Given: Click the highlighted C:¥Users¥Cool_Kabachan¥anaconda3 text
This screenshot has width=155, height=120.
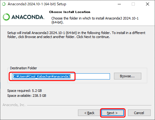Looking at the screenshot, I should (42, 76).
